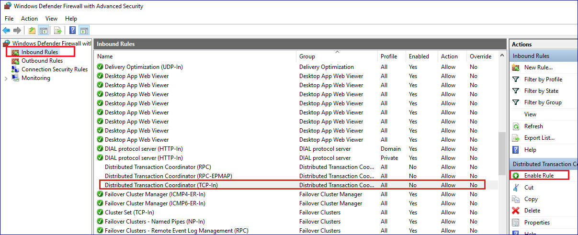The width and height of the screenshot is (578, 235).
Task: Click Copy in the Actions pane
Action: 531,199
